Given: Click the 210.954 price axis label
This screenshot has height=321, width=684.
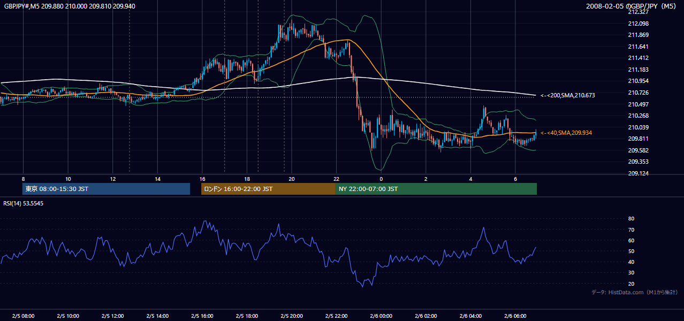Looking at the screenshot, I should pos(638,81).
